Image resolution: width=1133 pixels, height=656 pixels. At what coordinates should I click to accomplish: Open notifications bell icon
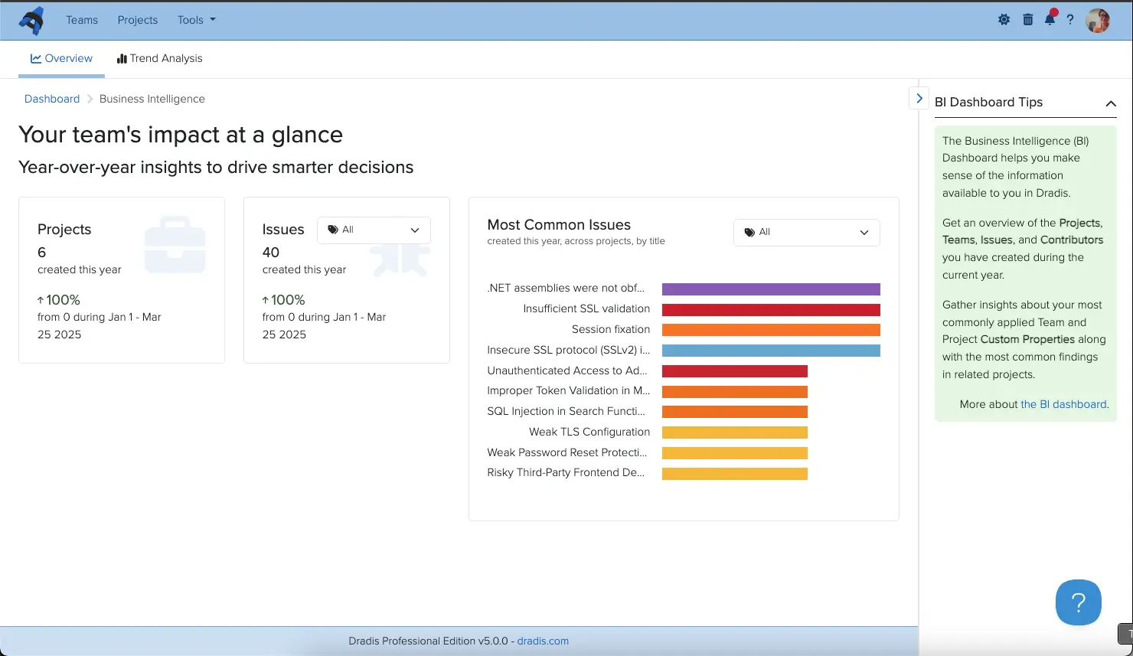coord(1050,20)
